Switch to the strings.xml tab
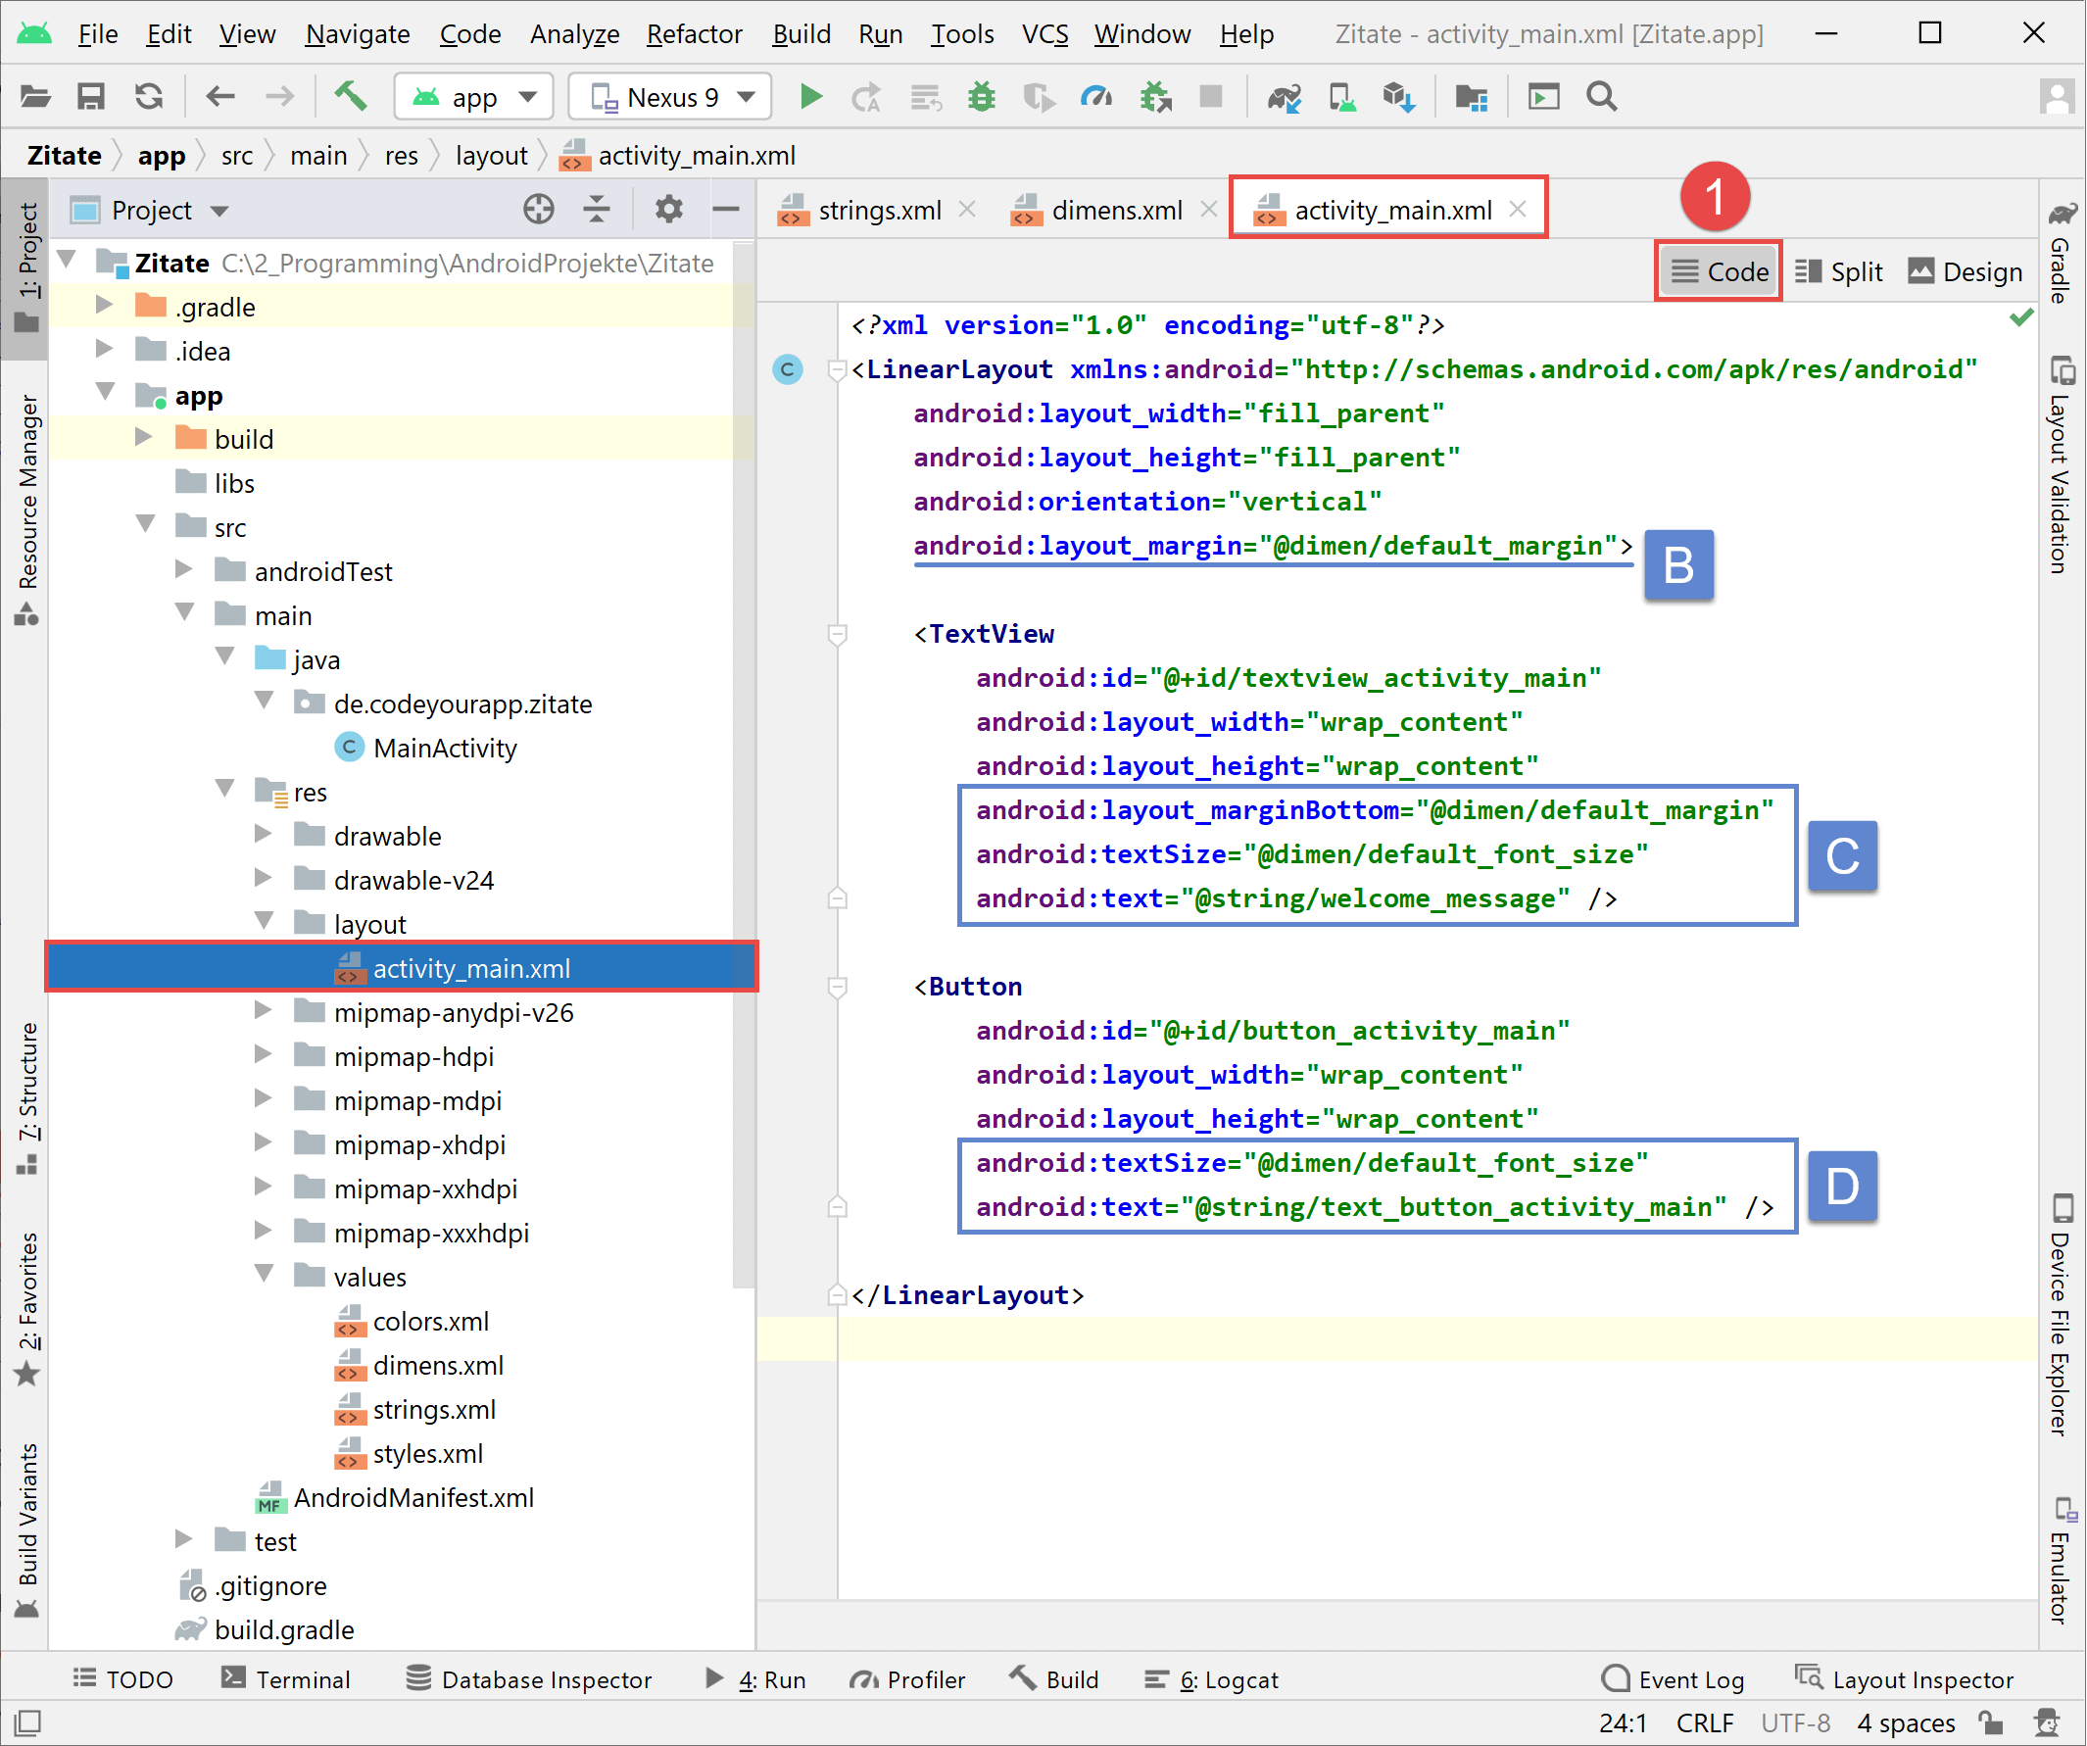Screen dimensions: 2087x1746 point(880,210)
